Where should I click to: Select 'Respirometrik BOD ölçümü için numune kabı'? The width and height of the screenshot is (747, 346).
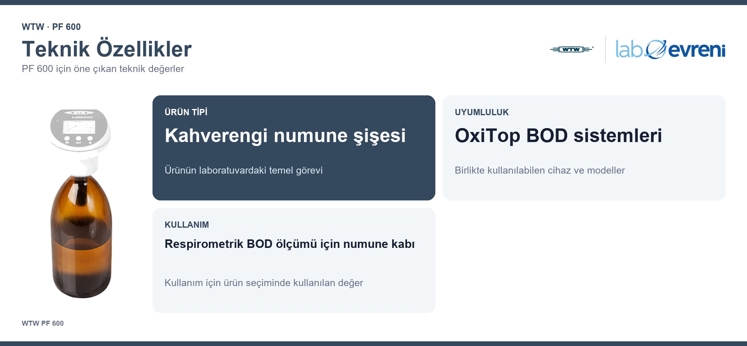289,244
